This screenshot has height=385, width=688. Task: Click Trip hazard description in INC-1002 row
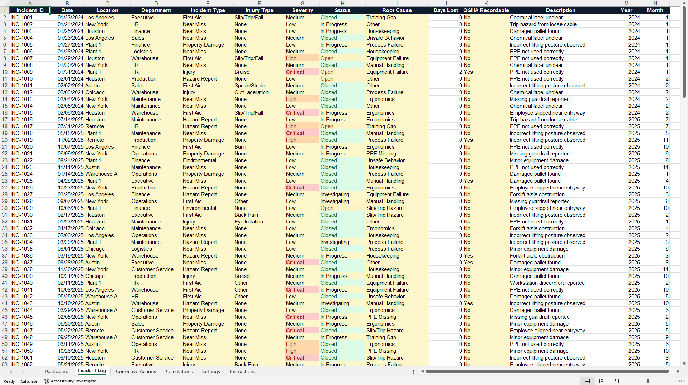(x=560, y=24)
